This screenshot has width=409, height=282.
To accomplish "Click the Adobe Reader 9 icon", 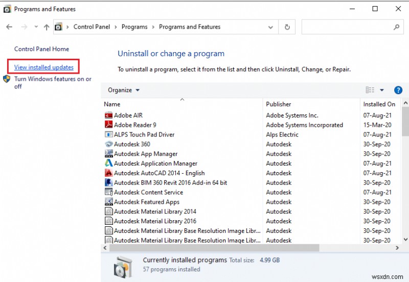I will click(108, 125).
